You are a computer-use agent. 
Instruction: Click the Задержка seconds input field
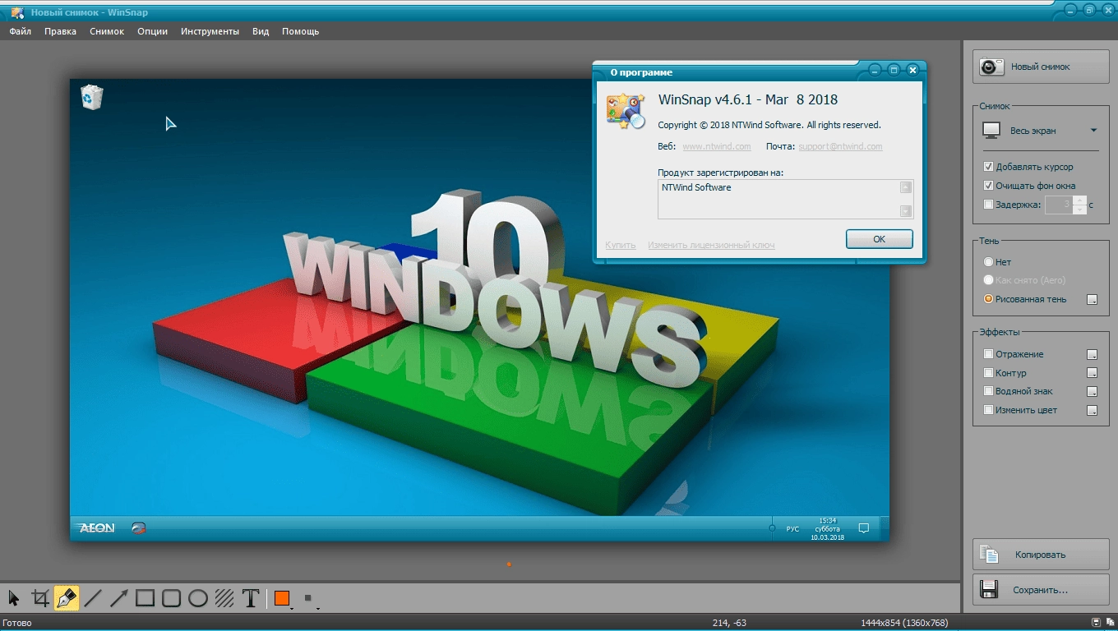(x=1060, y=205)
